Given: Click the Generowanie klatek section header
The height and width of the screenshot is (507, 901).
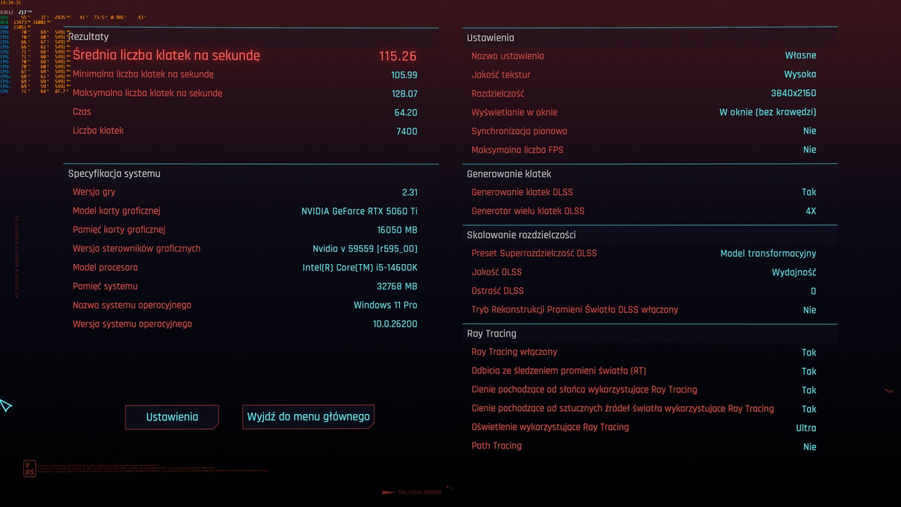Looking at the screenshot, I should pos(509,174).
